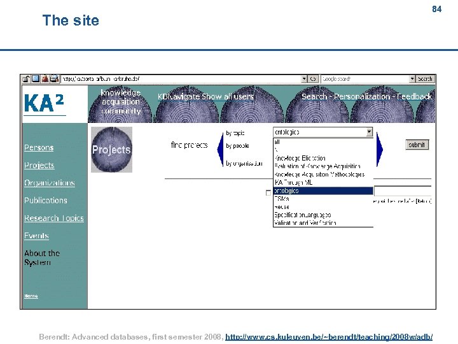This screenshot has width=458, height=344.
Task: Select 'Knowledge Acquisition Methodologies' option
Action: coord(323,175)
